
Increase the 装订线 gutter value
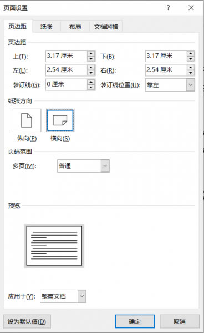pyautogui.click(x=91, y=82)
